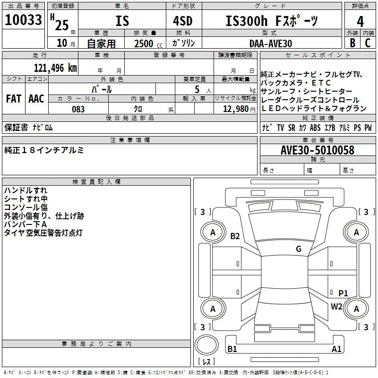
Task: Click the B1 marker near the bumper
Action: click(x=232, y=349)
